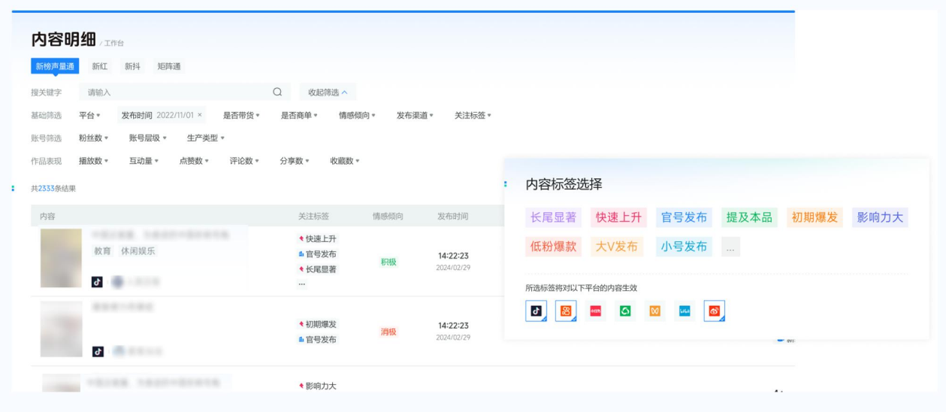Click 官号发布 tag in second row
The image size is (946, 412).
click(317, 339)
